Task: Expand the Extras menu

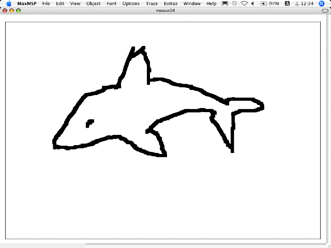Action: pos(171,4)
